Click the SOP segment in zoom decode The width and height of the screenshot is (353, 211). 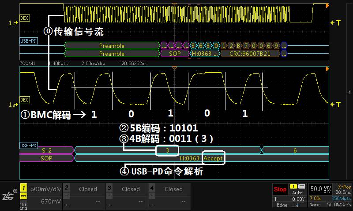tap(47, 158)
